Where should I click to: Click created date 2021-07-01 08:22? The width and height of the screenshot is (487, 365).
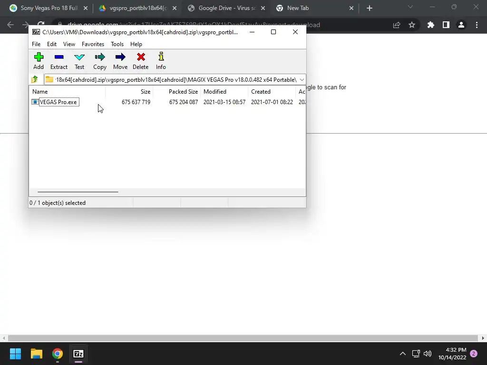pos(272,102)
